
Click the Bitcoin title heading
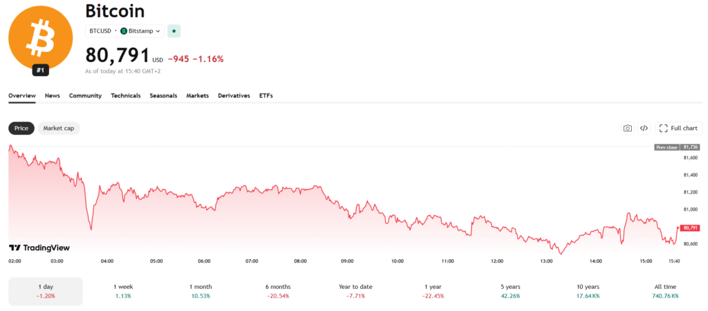coord(115,11)
